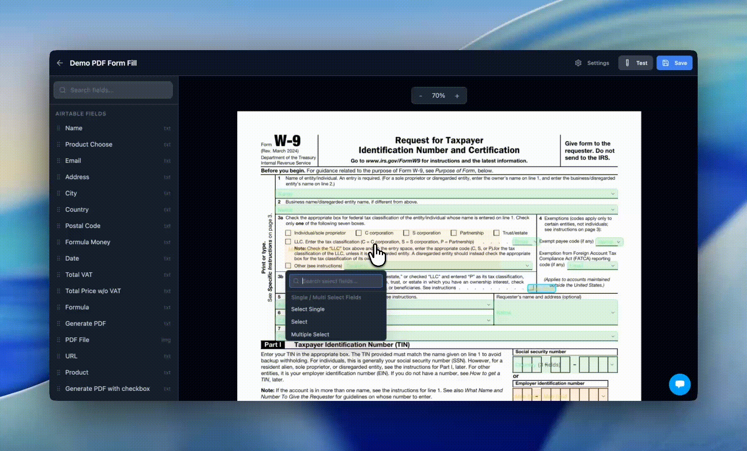This screenshot has width=747, height=451.
Task: Tick the highlighted checkbox on line 3b
Action: click(x=531, y=288)
